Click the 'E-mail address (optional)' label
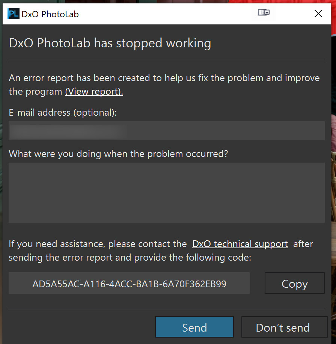 (x=63, y=112)
